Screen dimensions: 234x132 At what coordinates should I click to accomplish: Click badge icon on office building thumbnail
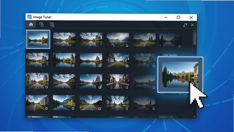(x=99, y=87)
